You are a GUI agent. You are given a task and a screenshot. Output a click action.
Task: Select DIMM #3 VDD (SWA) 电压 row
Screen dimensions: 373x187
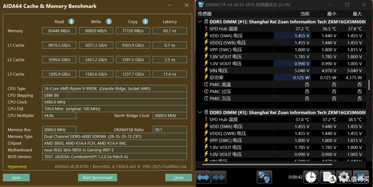coord(281,126)
